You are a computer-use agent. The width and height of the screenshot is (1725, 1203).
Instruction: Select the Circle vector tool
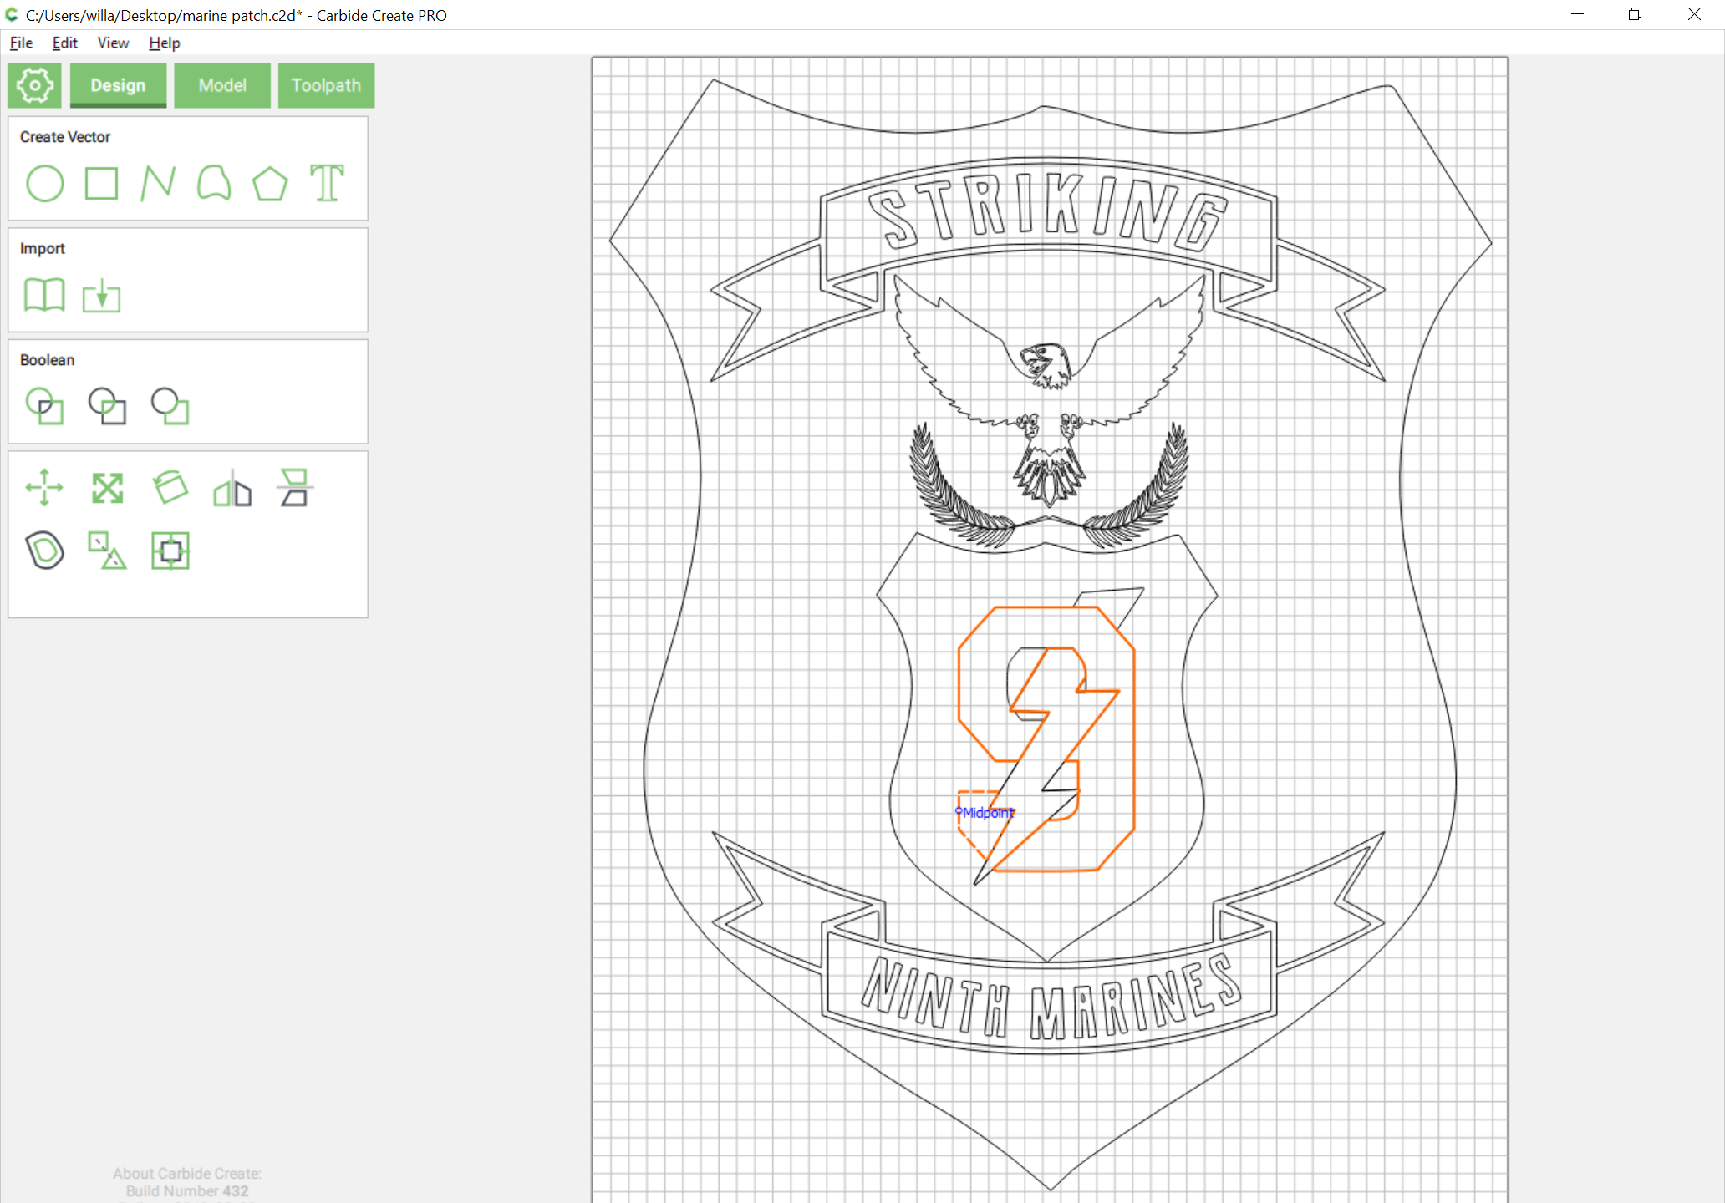pyautogui.click(x=45, y=184)
